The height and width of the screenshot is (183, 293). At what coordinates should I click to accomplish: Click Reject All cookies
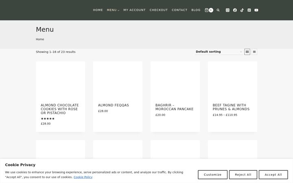243,174
